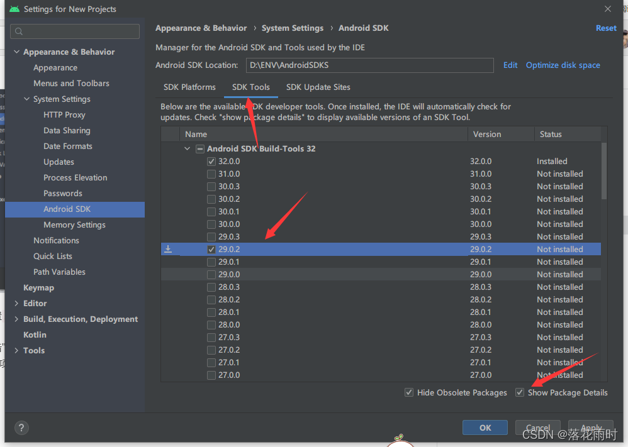Expand the Tools section
The image size is (628, 447).
click(16, 351)
